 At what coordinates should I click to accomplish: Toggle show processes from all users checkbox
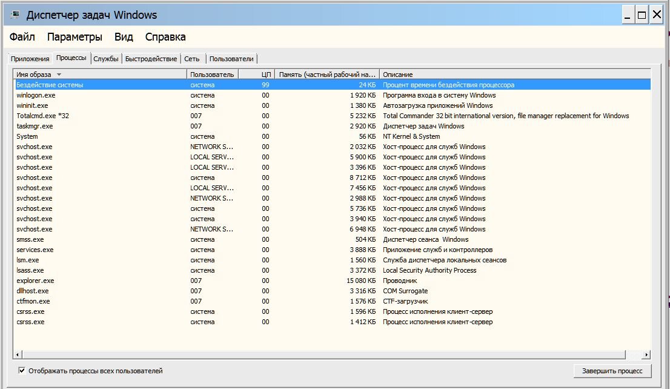(x=22, y=371)
